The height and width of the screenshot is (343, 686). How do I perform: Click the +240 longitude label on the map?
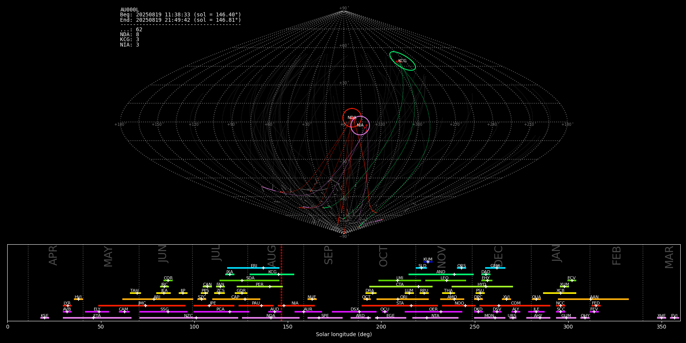(x=492, y=125)
